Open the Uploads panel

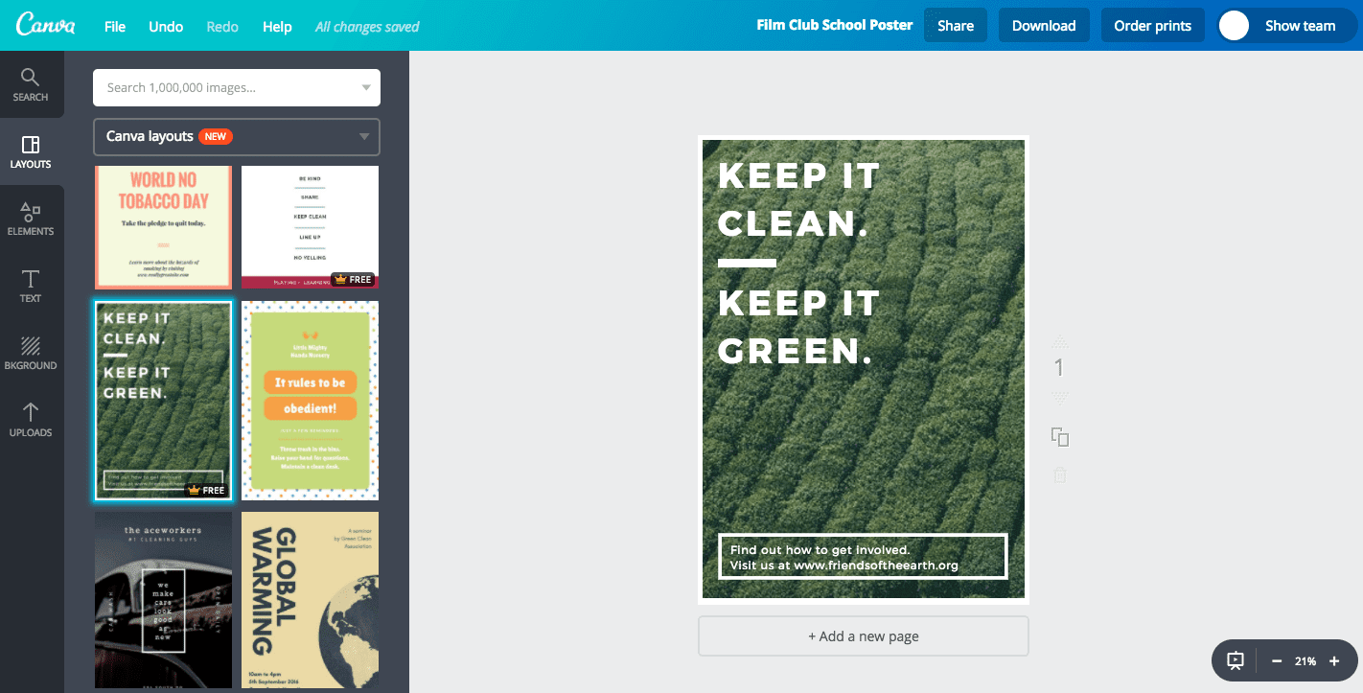(31, 420)
